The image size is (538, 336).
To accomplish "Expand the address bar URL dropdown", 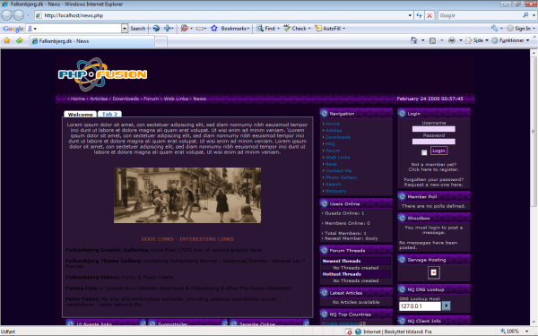I will (410, 15).
